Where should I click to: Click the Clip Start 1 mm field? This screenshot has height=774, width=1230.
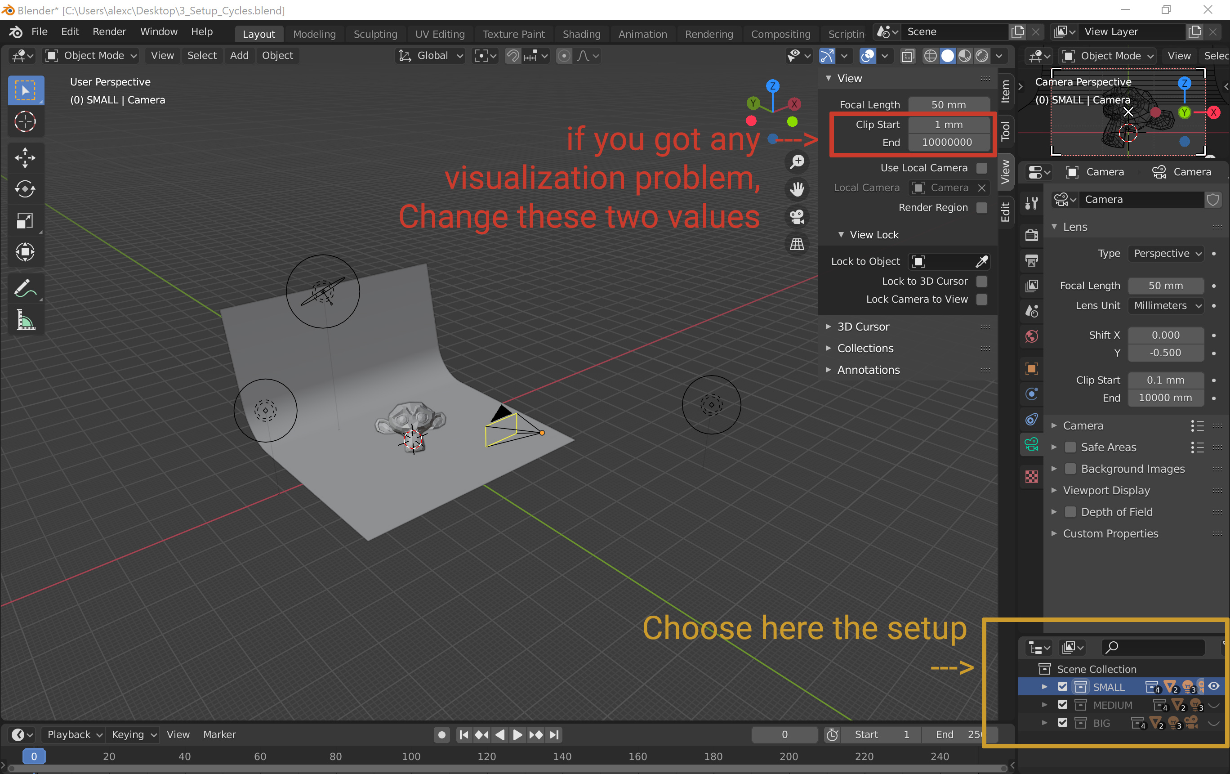click(948, 125)
